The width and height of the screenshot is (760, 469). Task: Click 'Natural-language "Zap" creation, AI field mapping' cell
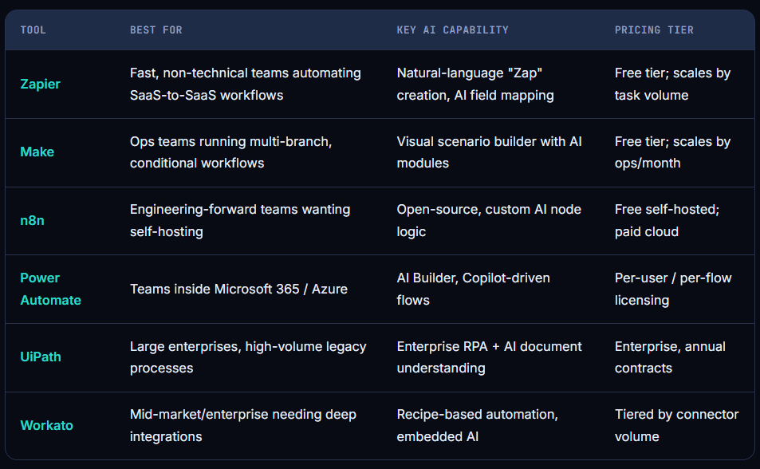click(x=475, y=84)
